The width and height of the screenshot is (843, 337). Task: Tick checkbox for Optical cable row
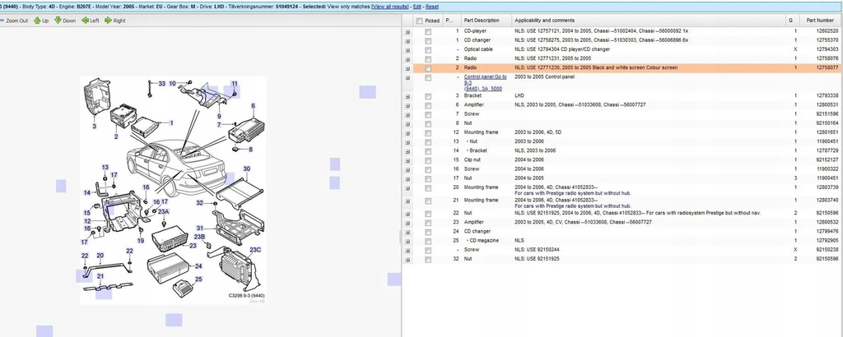click(428, 50)
